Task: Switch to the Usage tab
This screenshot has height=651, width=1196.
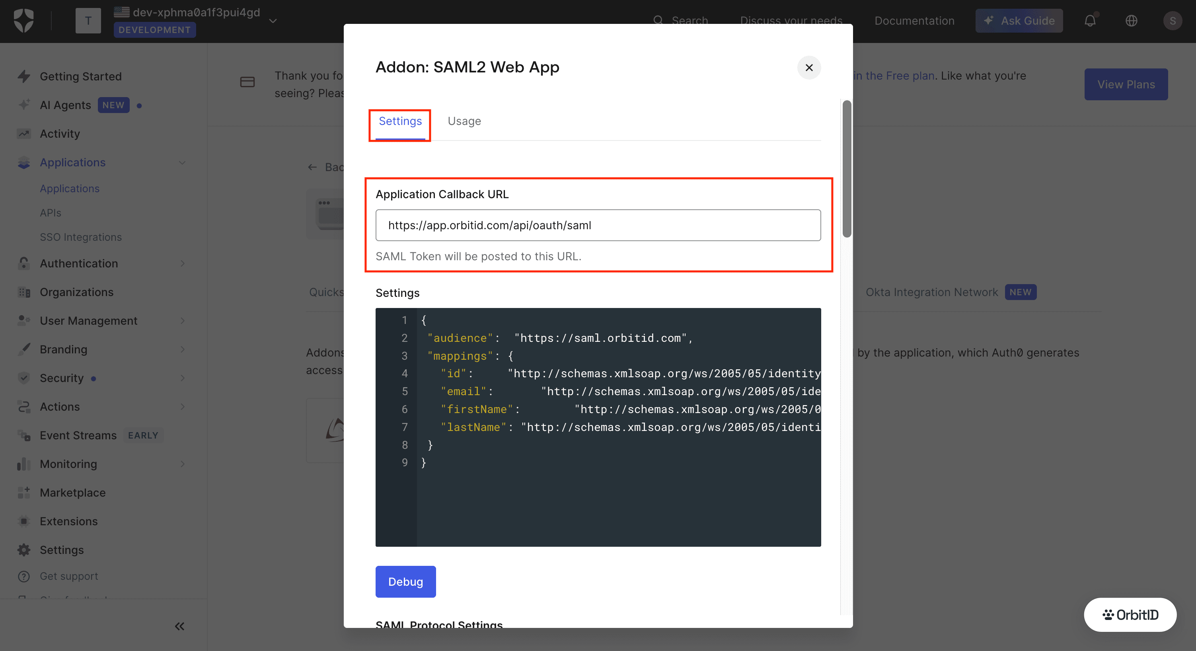Action: (x=464, y=121)
